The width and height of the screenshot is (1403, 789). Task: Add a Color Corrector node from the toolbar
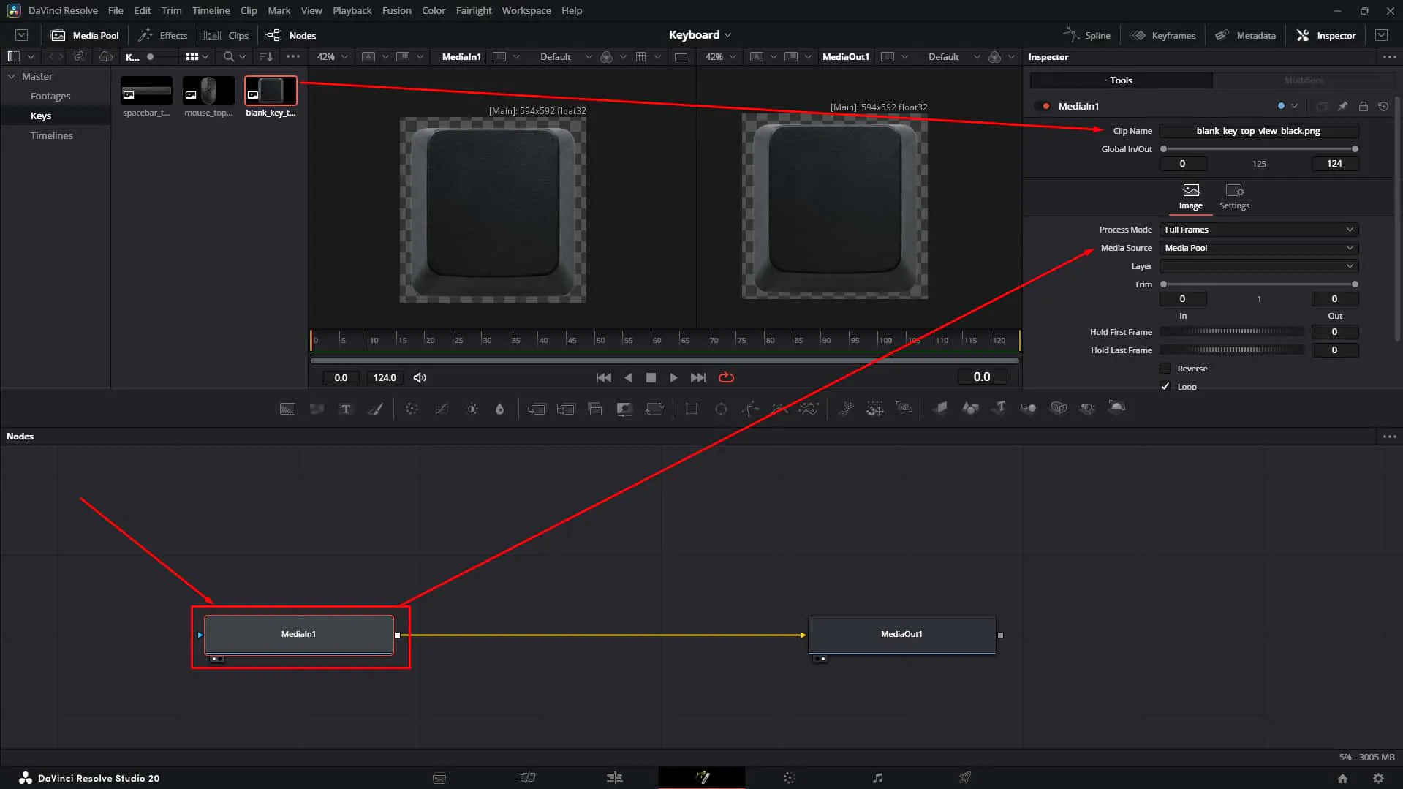pos(412,409)
